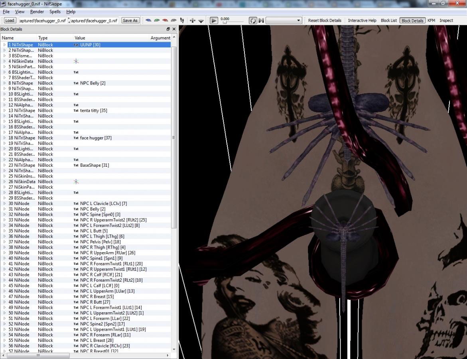Image resolution: width=467 pixels, height=359 pixels.
Task: Click the horizontal scrollbar in Block Details
Action: click(38, 355)
